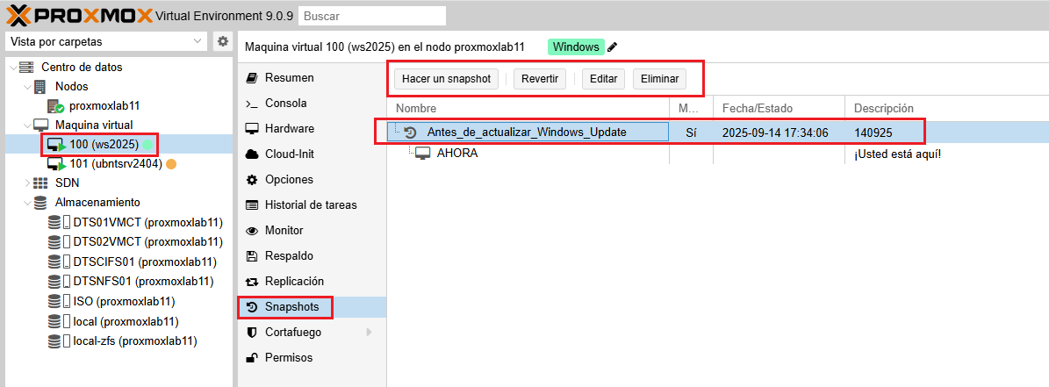
Task: Click the SDN grid icon
Action: tap(40, 183)
